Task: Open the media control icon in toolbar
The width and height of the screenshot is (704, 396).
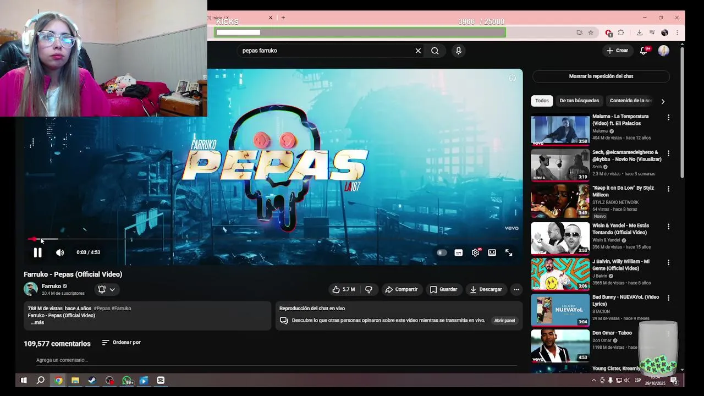Action: (x=652, y=33)
